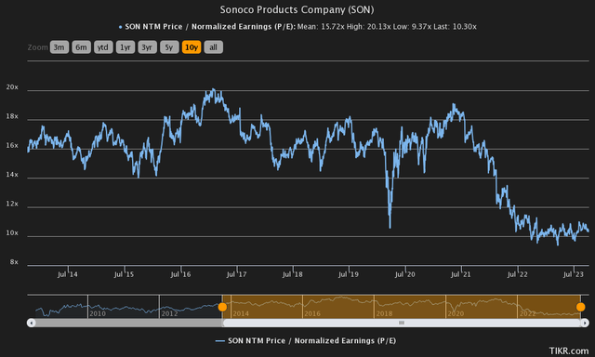Click the scrollbar right arrow
The image size is (595, 357).
point(585,323)
